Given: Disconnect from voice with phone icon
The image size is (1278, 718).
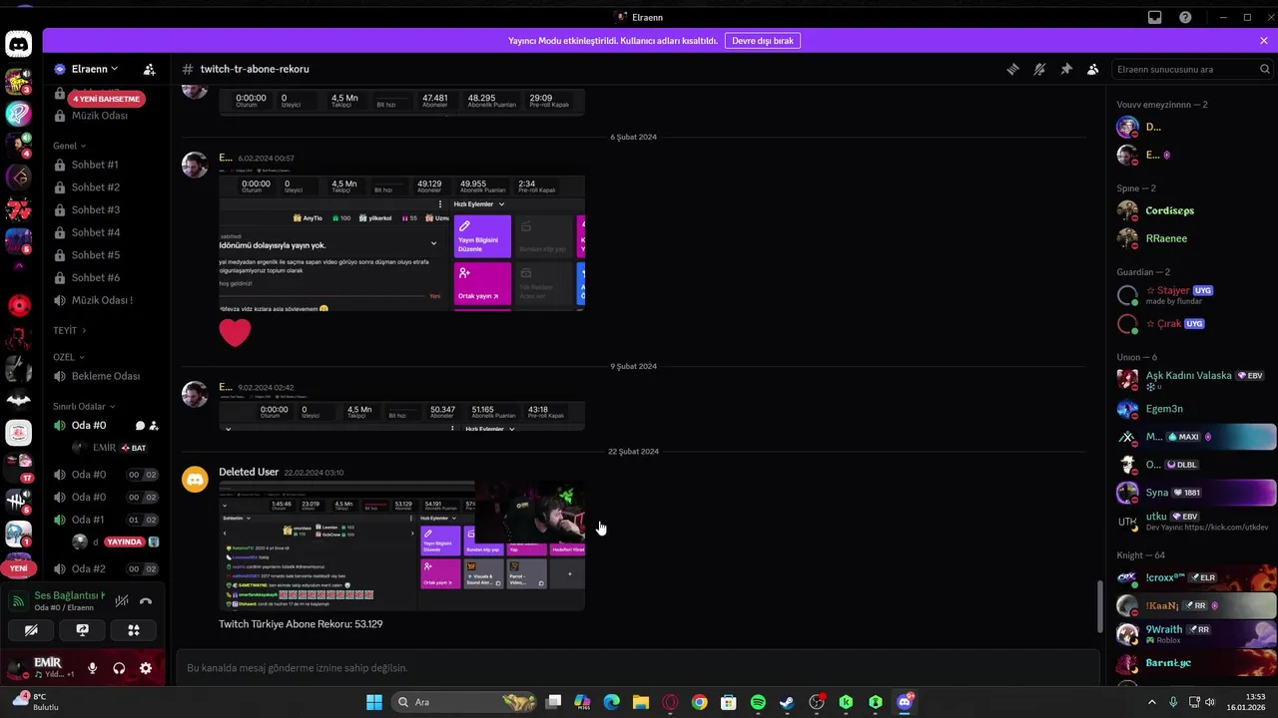Looking at the screenshot, I should pos(146,601).
